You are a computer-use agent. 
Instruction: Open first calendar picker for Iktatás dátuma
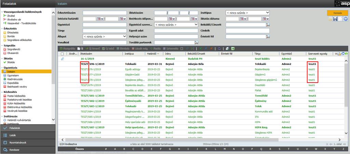click(x=243, y=19)
